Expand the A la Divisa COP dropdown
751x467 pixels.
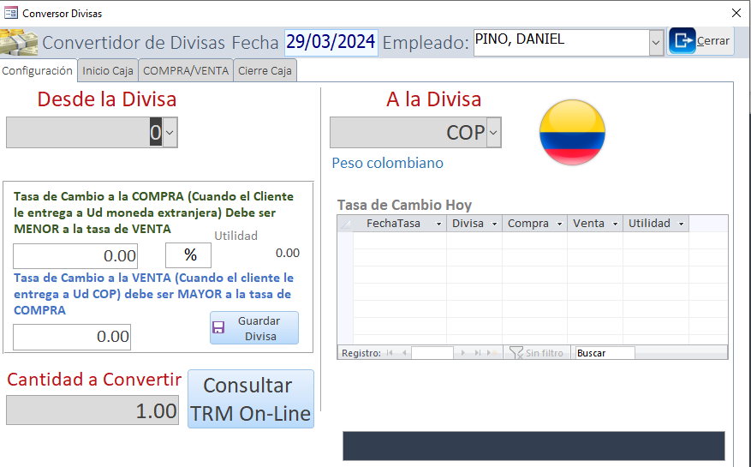493,132
